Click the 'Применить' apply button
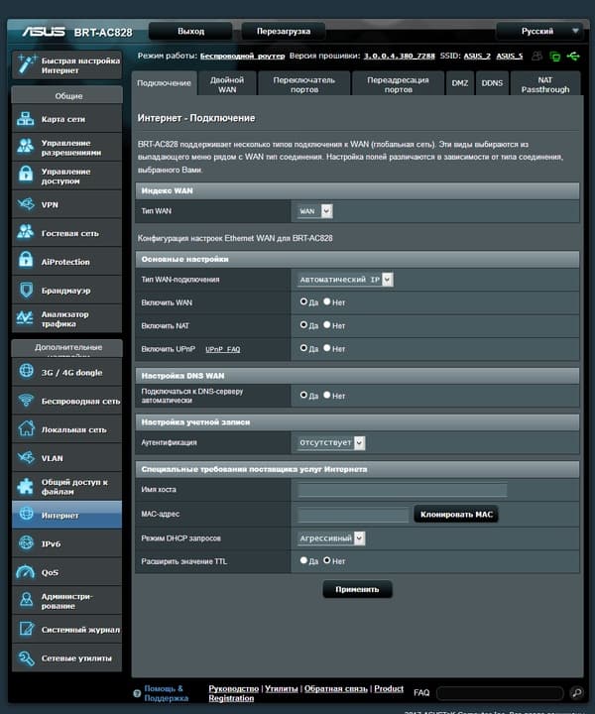Viewport: 595px width, 714px height. click(357, 589)
